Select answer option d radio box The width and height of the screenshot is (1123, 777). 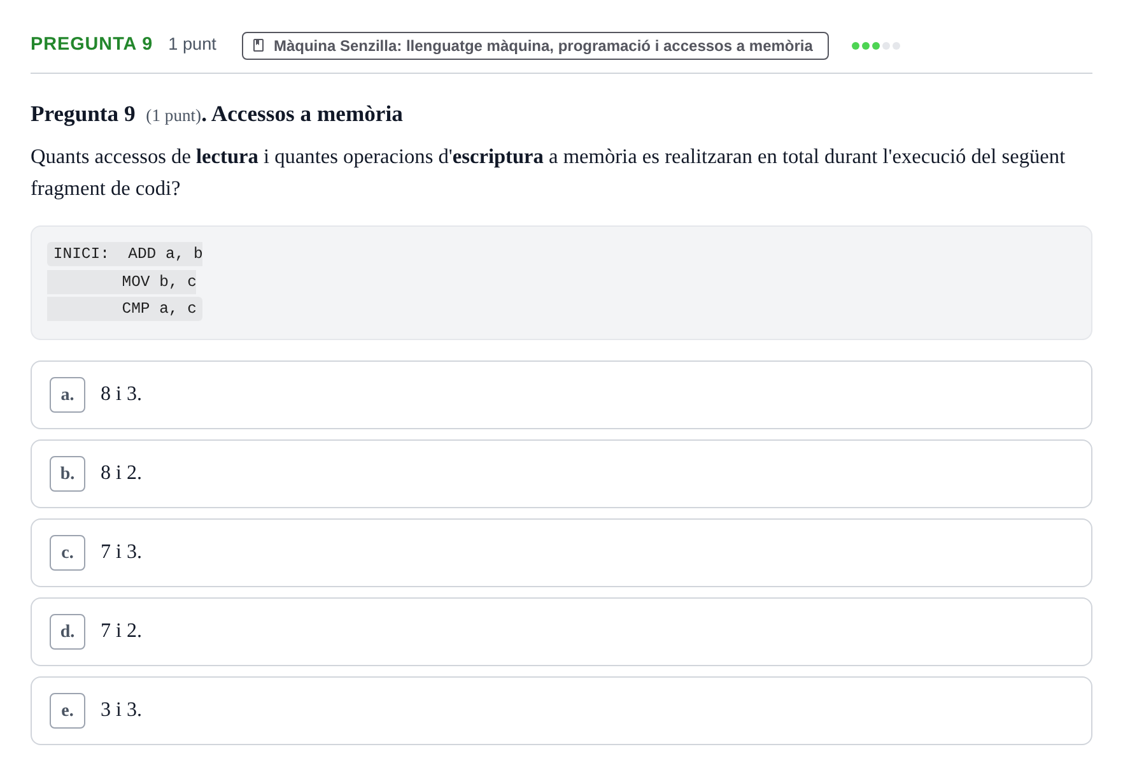(x=67, y=632)
